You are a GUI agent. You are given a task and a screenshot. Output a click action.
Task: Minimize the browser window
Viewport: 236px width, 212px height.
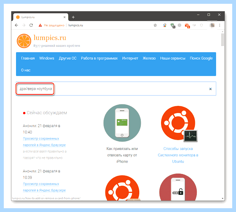pos(198,15)
